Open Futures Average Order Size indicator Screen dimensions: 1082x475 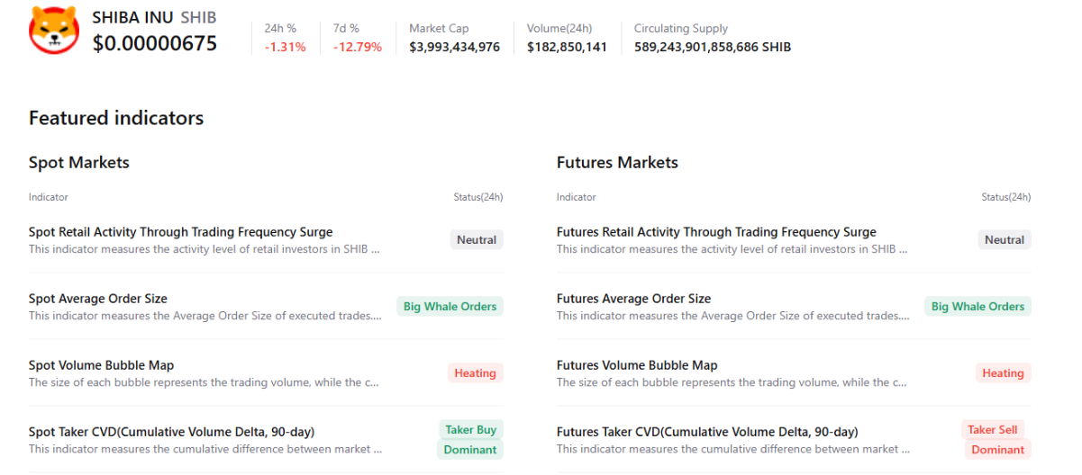(633, 299)
